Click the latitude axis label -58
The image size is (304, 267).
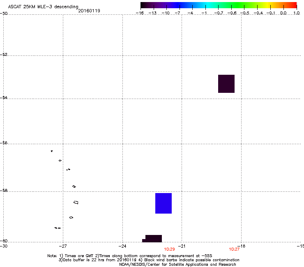point(4,191)
